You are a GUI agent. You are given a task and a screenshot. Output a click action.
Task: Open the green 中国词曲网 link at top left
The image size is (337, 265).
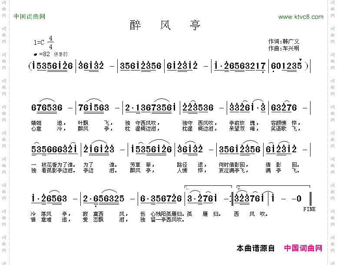(30, 17)
